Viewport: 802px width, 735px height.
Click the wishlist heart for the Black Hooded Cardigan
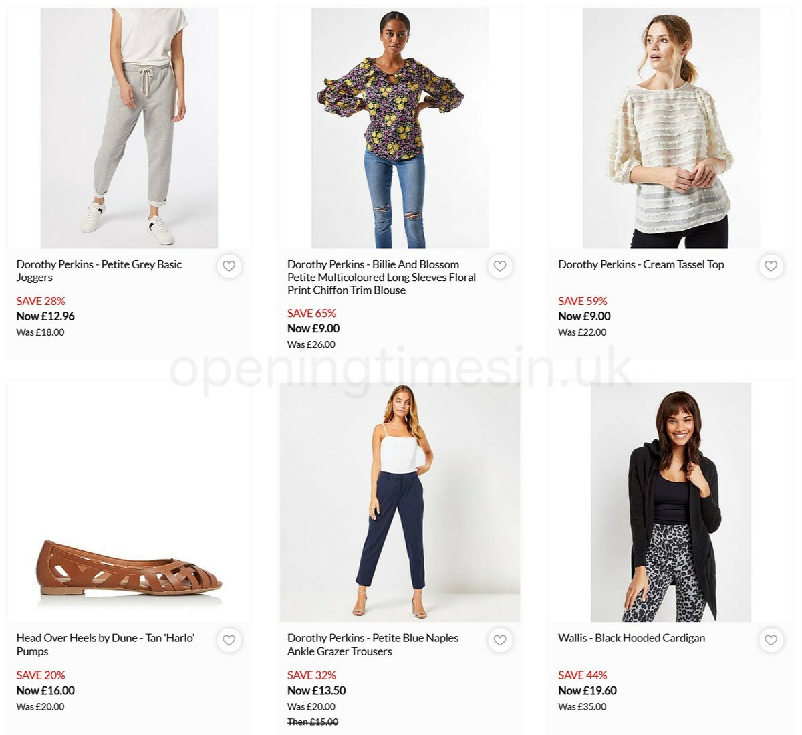[x=771, y=640]
